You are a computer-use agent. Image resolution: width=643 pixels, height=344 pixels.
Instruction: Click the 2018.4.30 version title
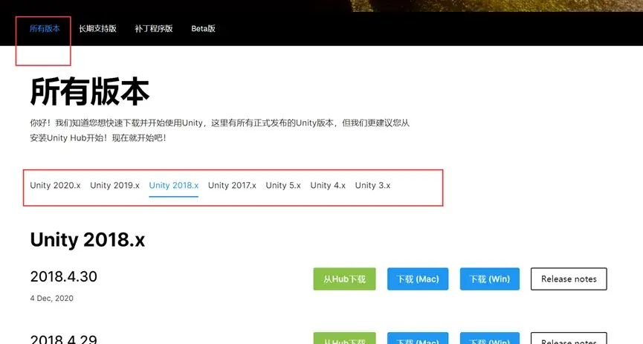(64, 276)
